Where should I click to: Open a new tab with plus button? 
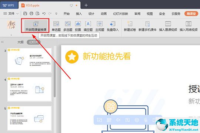pyautogui.click(x=86, y=5)
